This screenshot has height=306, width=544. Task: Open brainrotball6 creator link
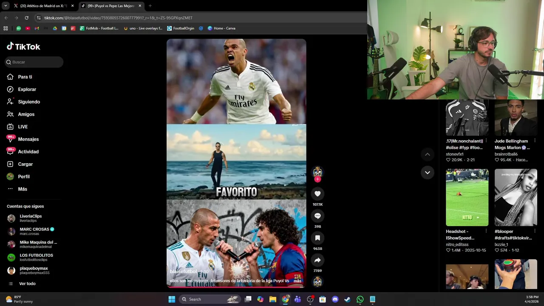506,154
